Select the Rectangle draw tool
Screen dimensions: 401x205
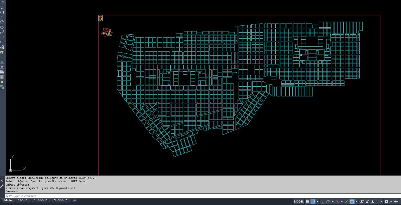coord(2,12)
